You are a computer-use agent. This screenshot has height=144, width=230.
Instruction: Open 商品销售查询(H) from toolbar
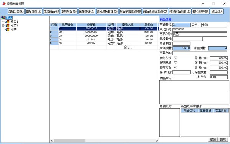point(130,11)
